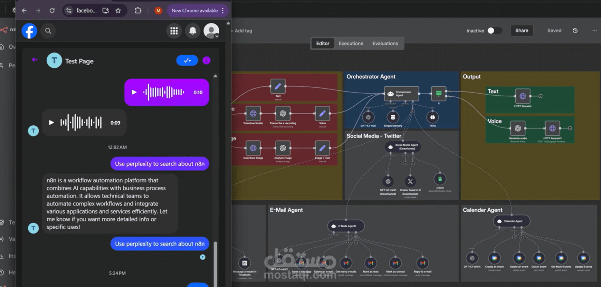601x287 pixels.
Task: Switch to the Executions tab
Action: [x=351, y=44]
